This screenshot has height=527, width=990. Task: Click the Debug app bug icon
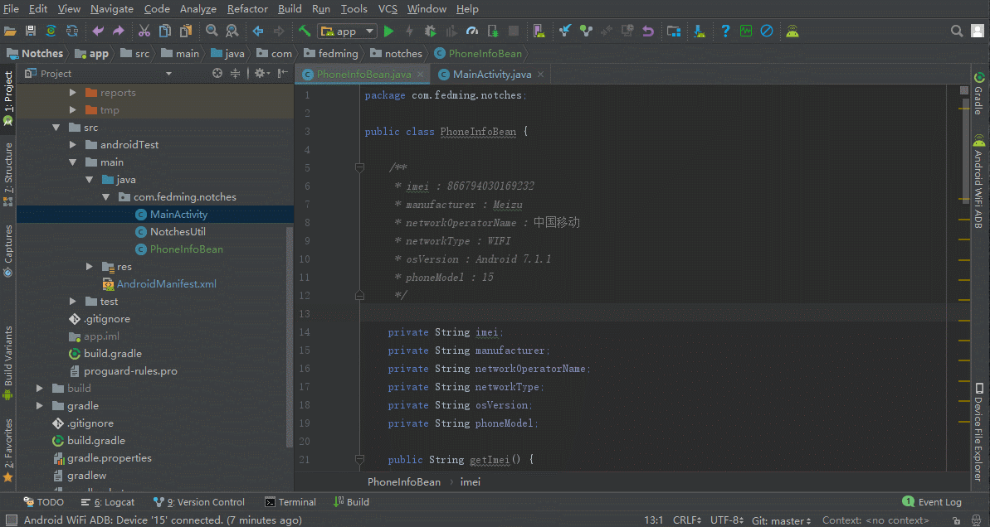(x=430, y=31)
